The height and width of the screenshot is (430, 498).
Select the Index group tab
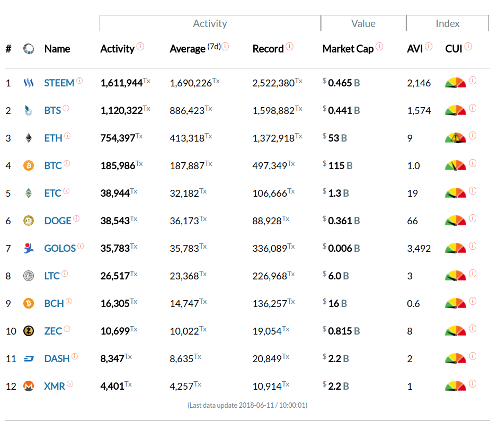448,23
